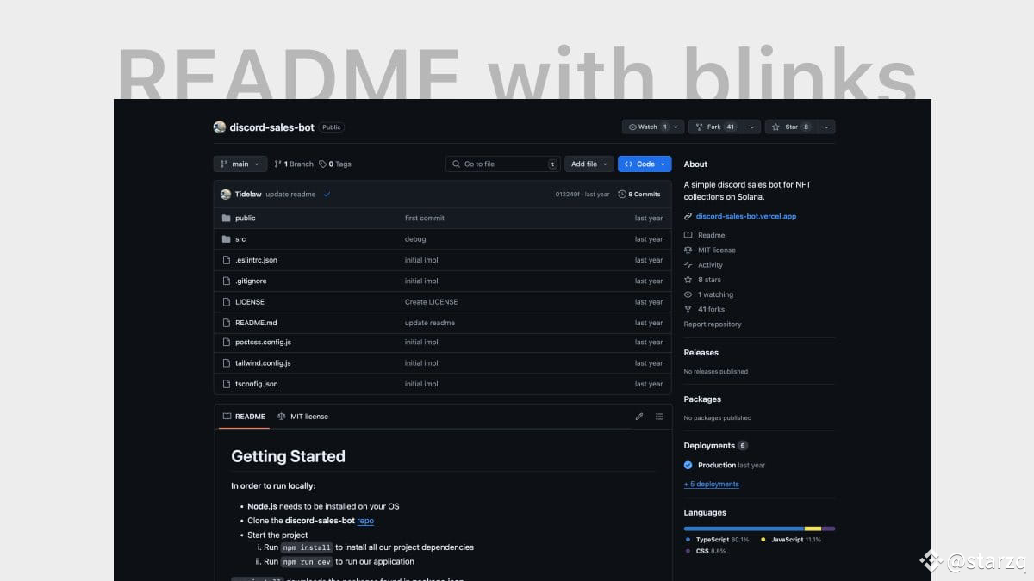This screenshot has width=1034, height=581.
Task: Open the green Code dropdown button
Action: (x=645, y=164)
